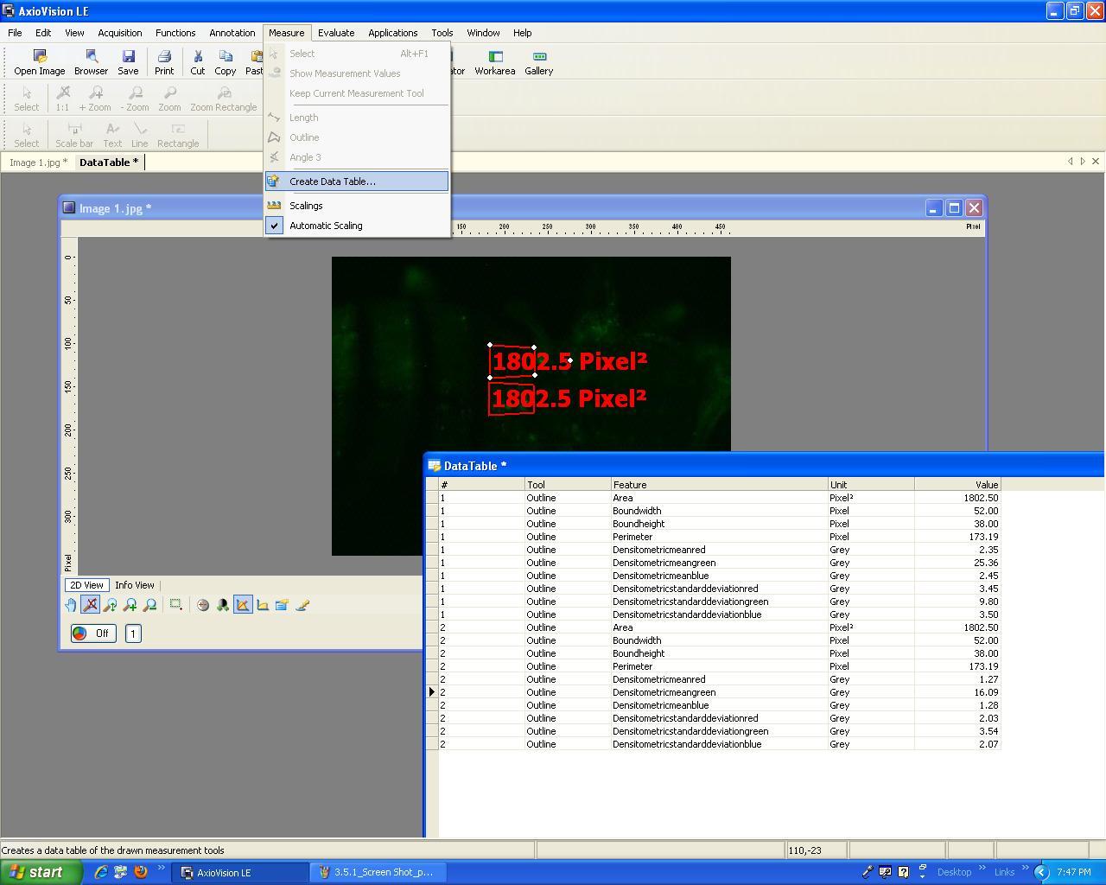The width and height of the screenshot is (1106, 885).
Task: Click the zoom-out magnifier with minus sign
Action: point(149,605)
